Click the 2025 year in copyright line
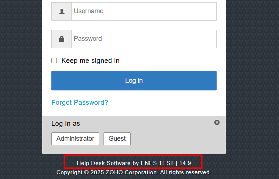Viewport: 279px width, 179px height. coord(97,172)
